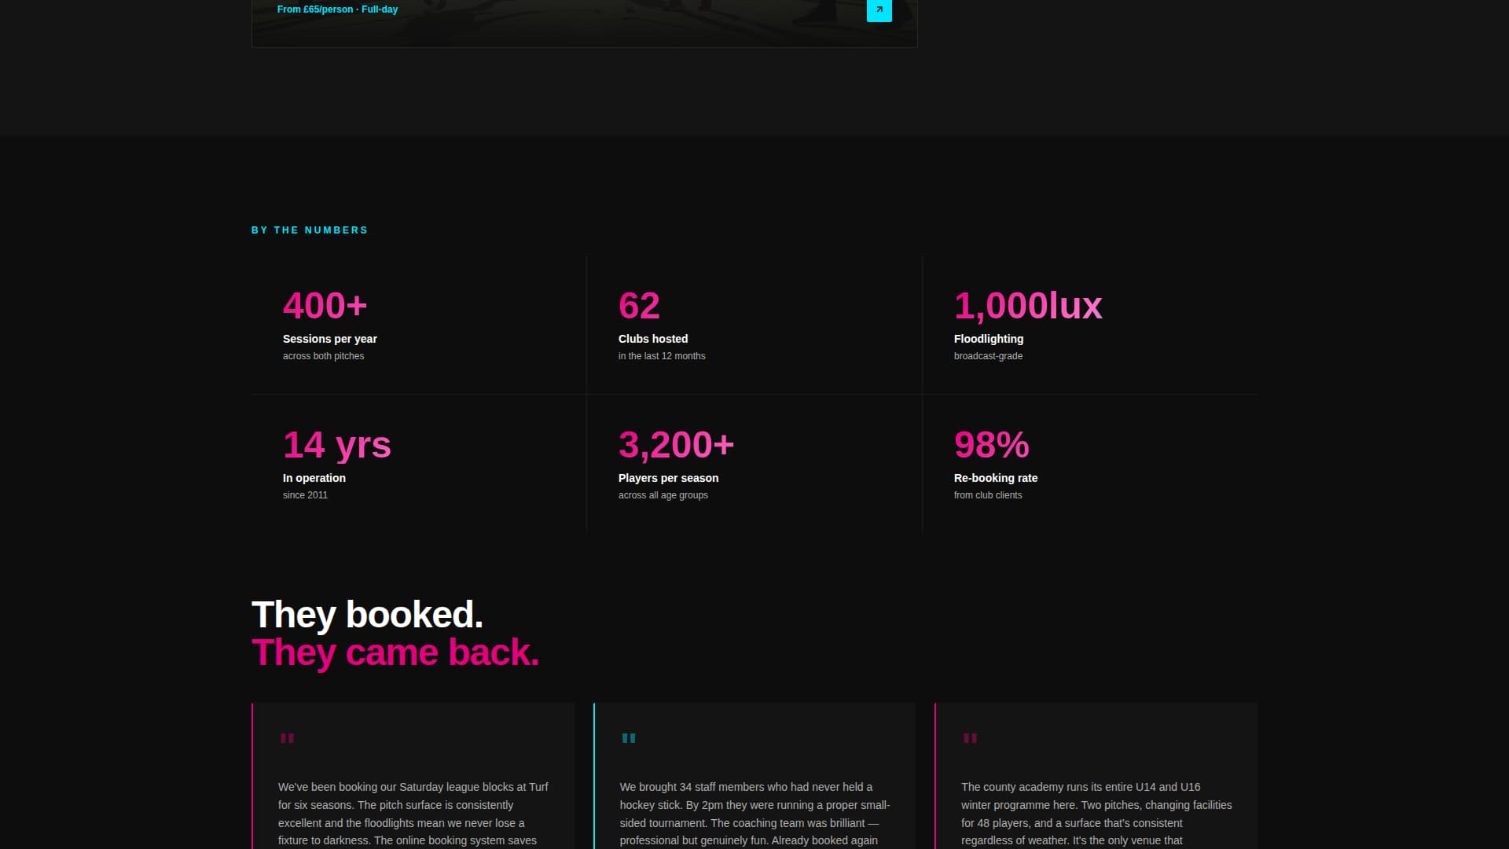Click the 'In operation' label

pyautogui.click(x=314, y=478)
